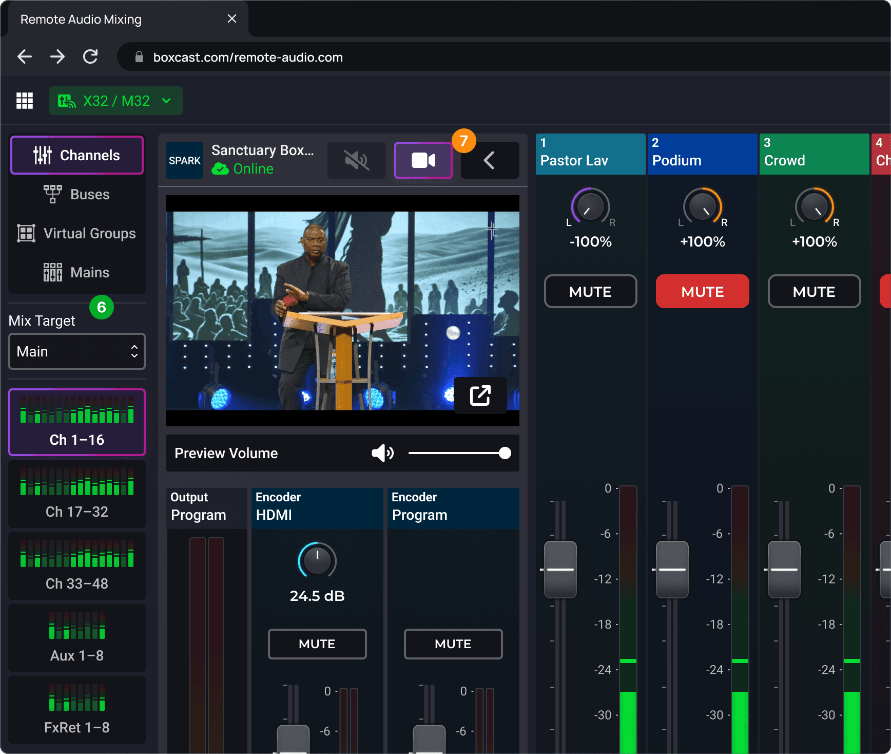Unmute the Podium channel
Screen dimensions: 891x754
[702, 292]
